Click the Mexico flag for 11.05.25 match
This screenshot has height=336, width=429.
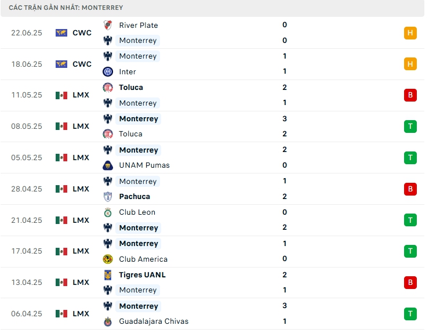[61, 95]
